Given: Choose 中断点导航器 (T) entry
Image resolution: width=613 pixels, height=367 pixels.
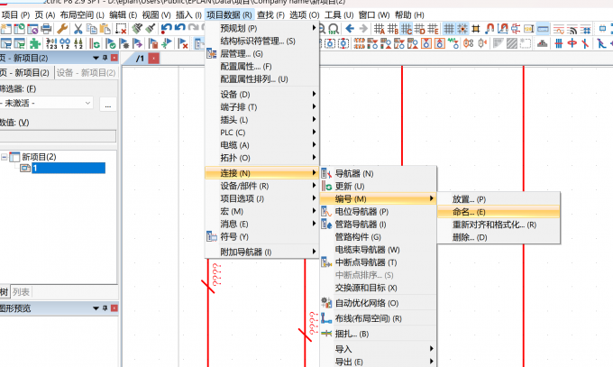Looking at the screenshot, I should (378, 262).
